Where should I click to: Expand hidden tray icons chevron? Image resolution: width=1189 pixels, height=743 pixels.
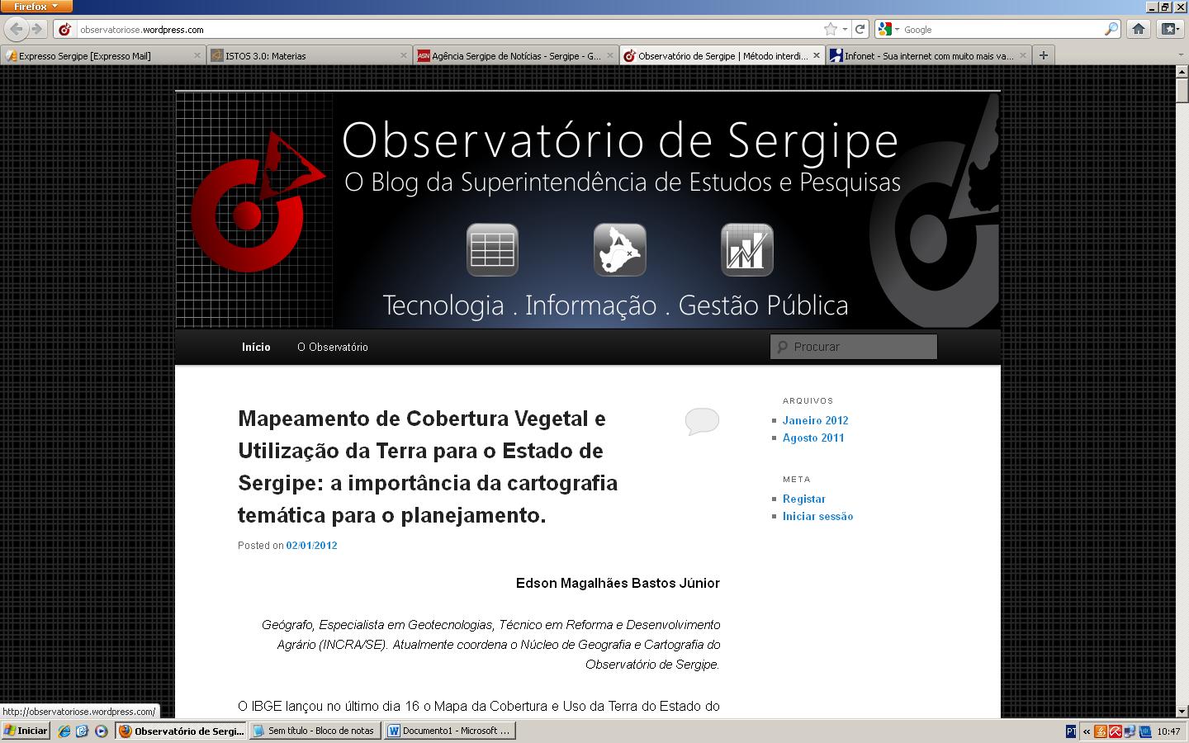1086,731
